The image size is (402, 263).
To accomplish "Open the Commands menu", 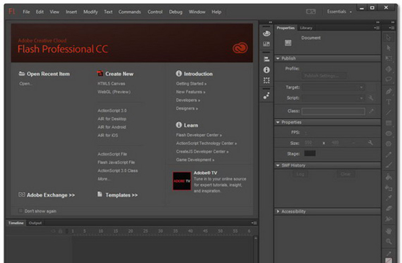I will coord(129,12).
